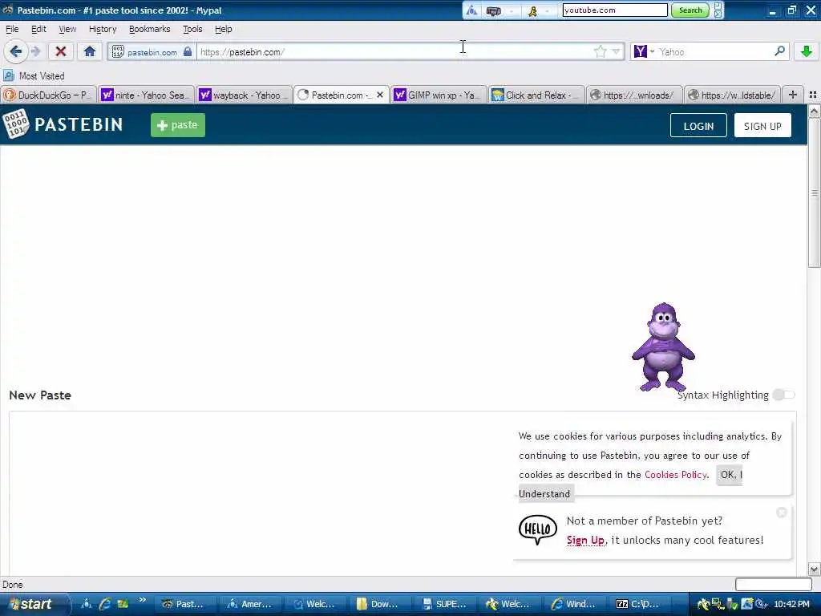Open the History menu
This screenshot has height=616, width=821.
(103, 29)
